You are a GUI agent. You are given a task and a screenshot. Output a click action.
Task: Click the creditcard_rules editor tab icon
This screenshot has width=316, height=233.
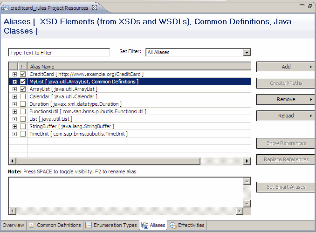(6, 8)
